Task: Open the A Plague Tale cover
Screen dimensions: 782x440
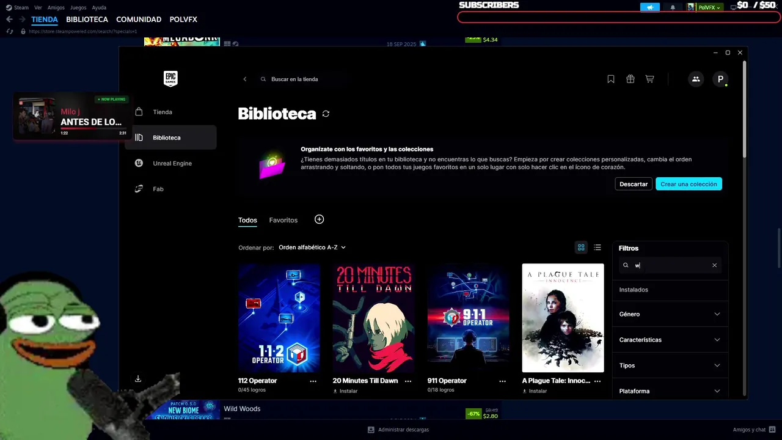Action: [563, 318]
